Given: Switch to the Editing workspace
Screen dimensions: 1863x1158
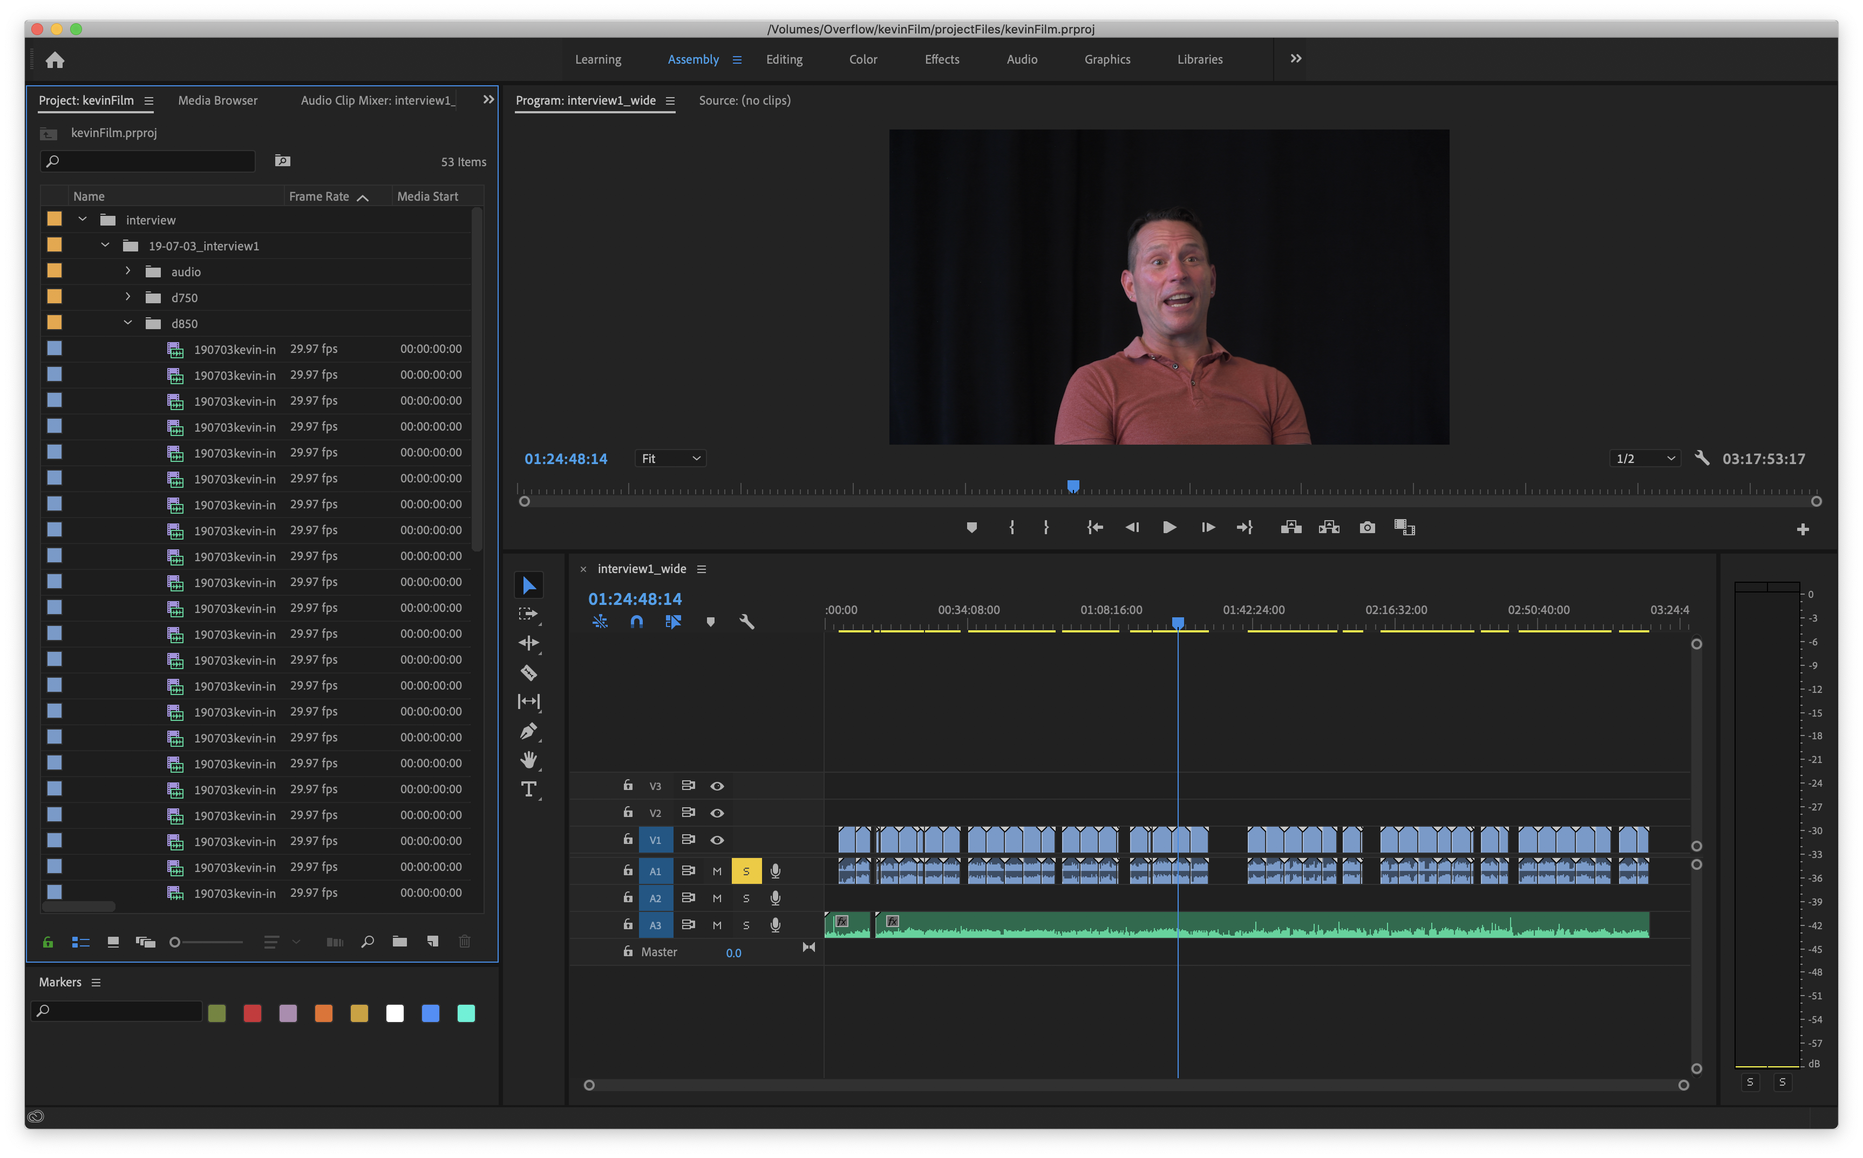Looking at the screenshot, I should 784,60.
